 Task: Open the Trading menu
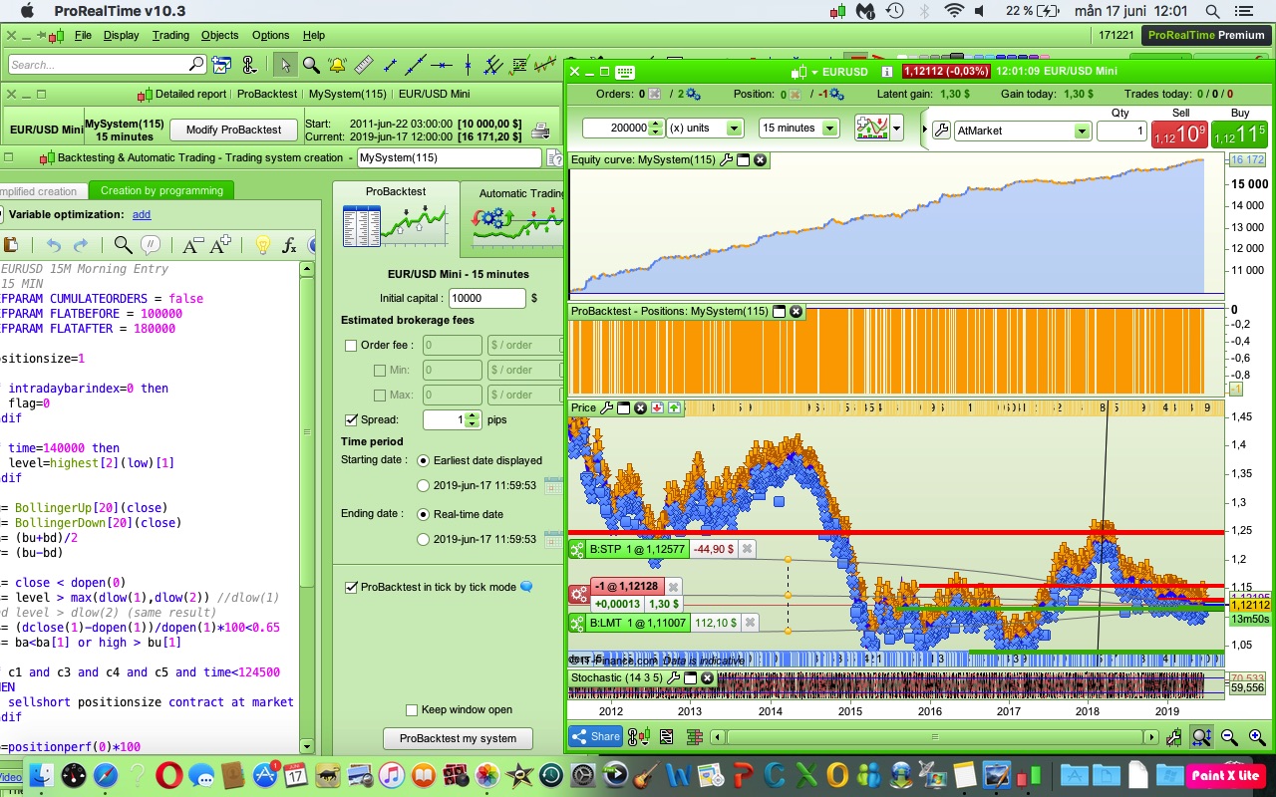pos(170,35)
